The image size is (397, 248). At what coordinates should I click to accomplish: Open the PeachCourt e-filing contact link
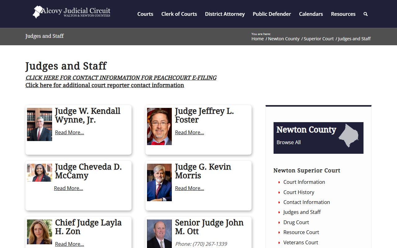coord(121,78)
